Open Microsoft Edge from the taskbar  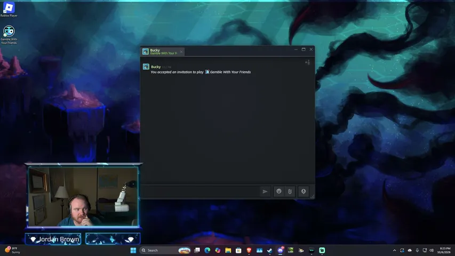click(207, 250)
